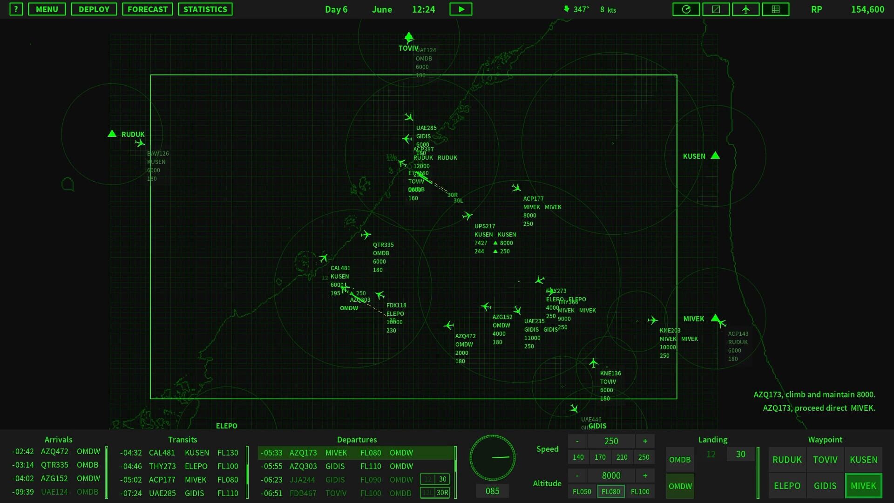Viewport: 894px width, 503px height.
Task: Enable OMDB landing selection
Action: (680, 459)
